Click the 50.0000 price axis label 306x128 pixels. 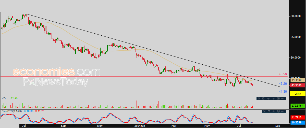(x=296, y=58)
